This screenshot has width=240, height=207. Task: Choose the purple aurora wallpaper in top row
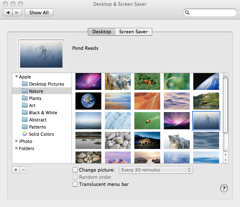[x=88, y=81]
